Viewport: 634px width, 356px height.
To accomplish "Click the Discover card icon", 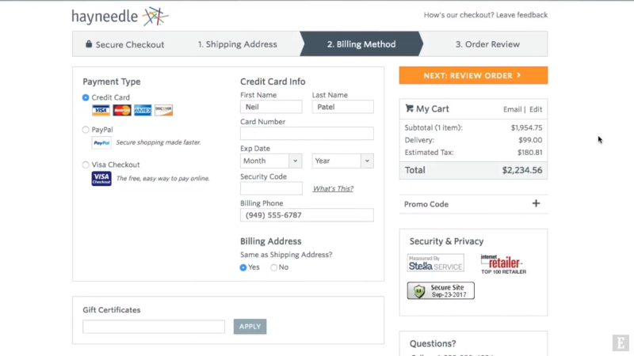I will click(163, 111).
